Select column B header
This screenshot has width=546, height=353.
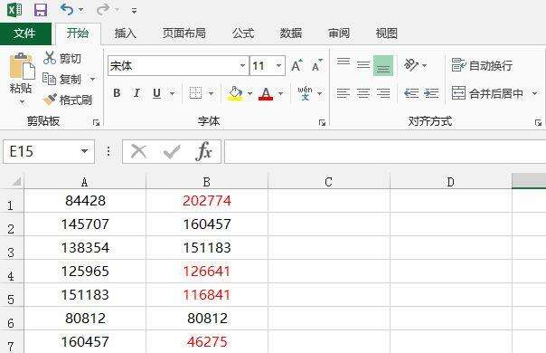(207, 181)
